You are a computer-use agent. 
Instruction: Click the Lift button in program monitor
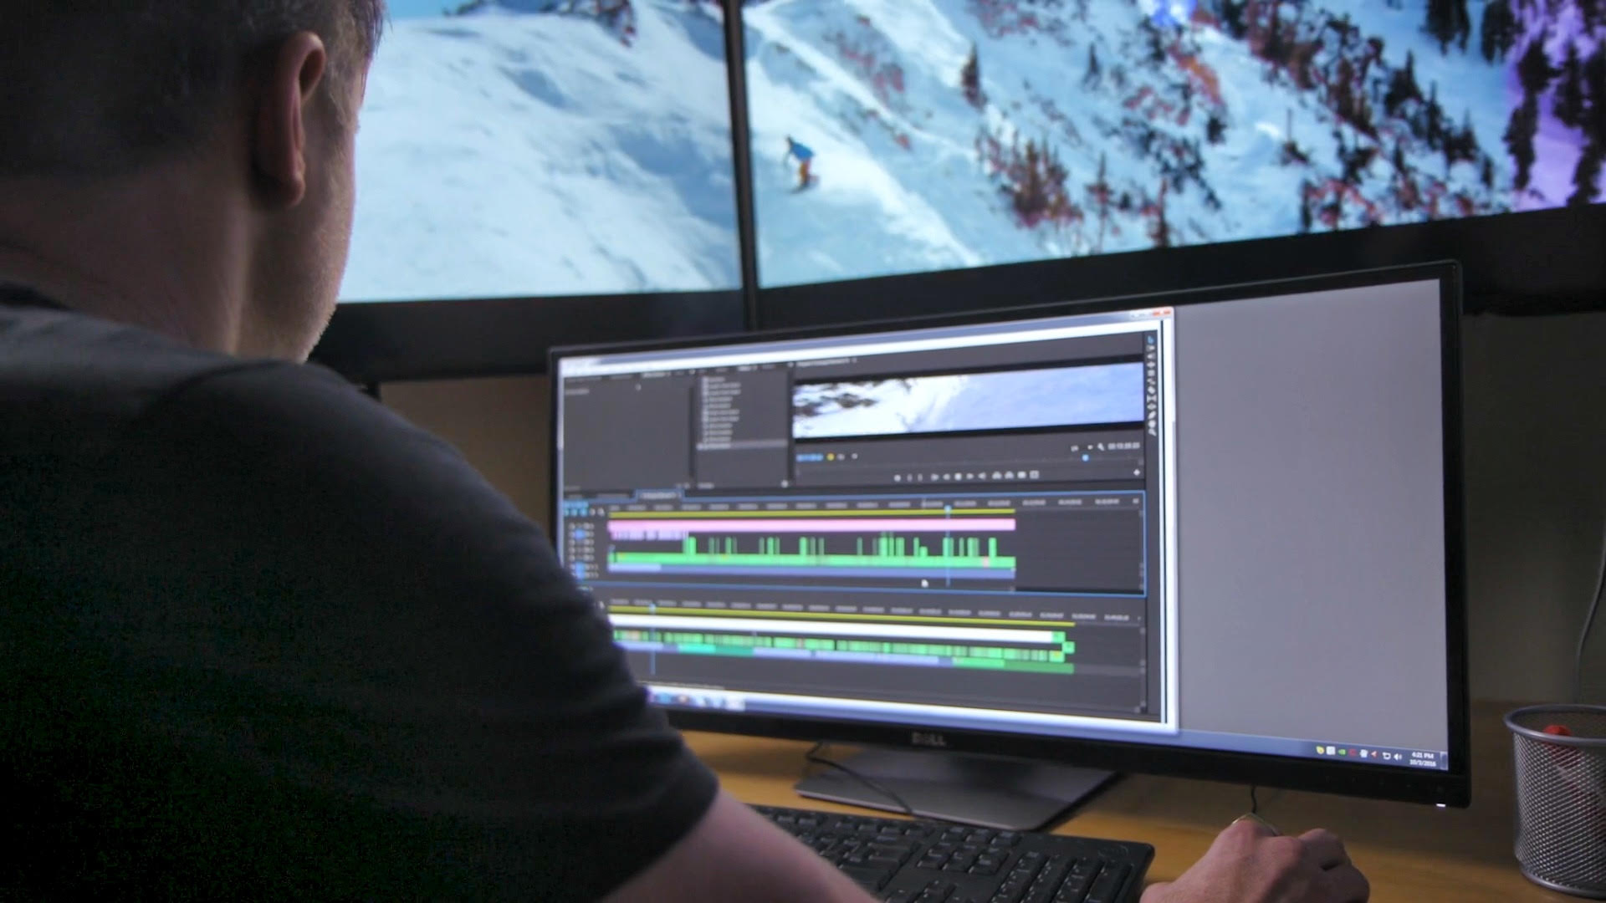pyautogui.click(x=995, y=475)
